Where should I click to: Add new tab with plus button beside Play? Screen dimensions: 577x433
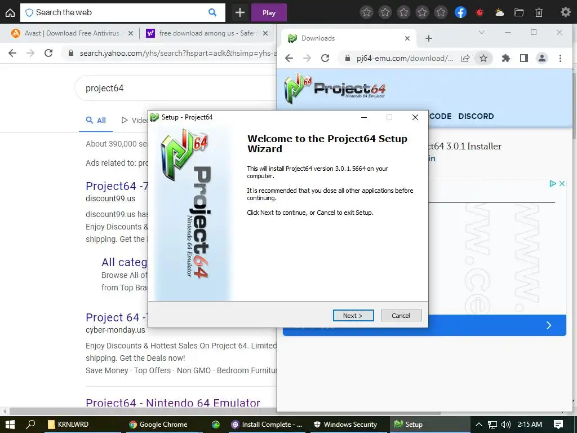tap(240, 12)
